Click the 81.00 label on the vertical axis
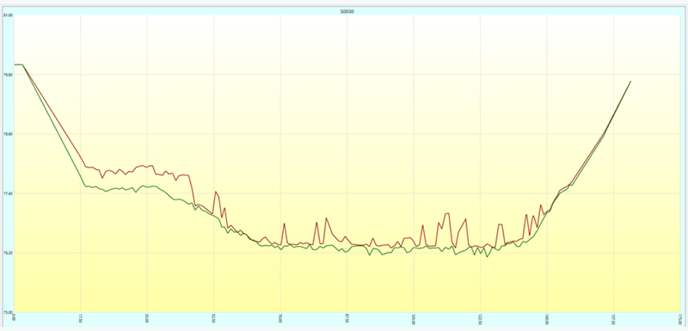Image resolution: width=688 pixels, height=331 pixels. coord(9,15)
